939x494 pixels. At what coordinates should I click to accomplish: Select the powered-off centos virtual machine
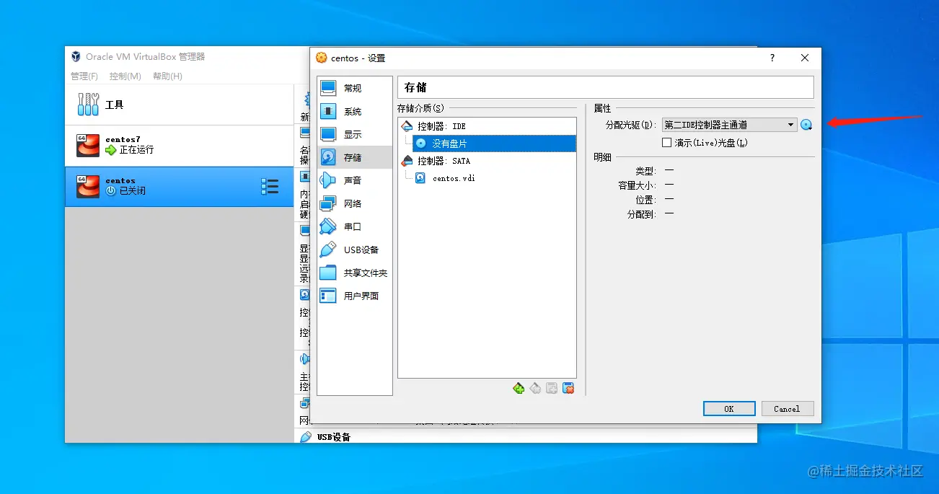[x=179, y=187]
